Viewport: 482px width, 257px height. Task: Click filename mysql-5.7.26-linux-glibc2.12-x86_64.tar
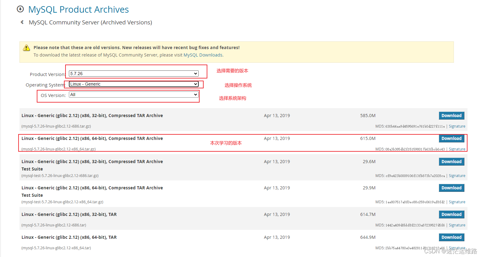coord(56,248)
